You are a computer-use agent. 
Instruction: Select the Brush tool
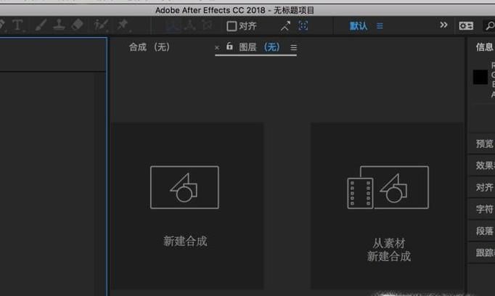coord(41,25)
